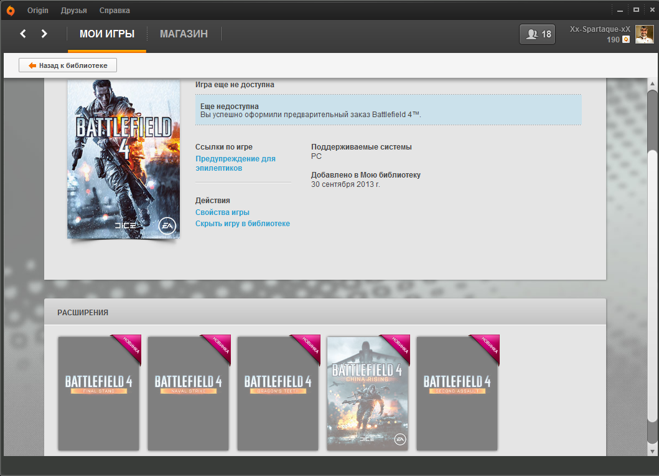Click the scrollbar down arrow

pyautogui.click(x=652, y=450)
